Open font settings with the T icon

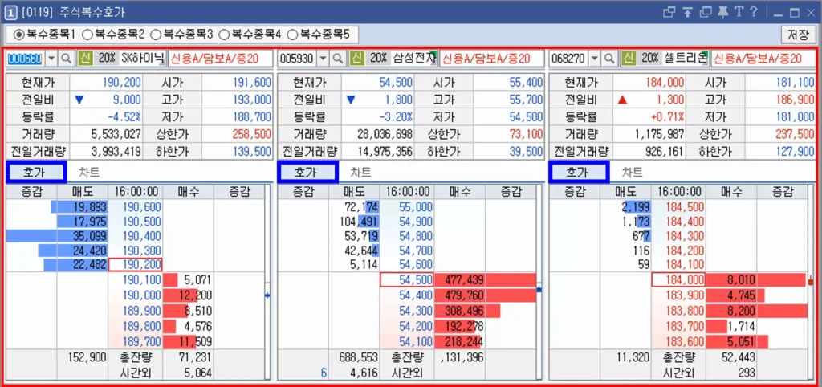pyautogui.click(x=739, y=11)
